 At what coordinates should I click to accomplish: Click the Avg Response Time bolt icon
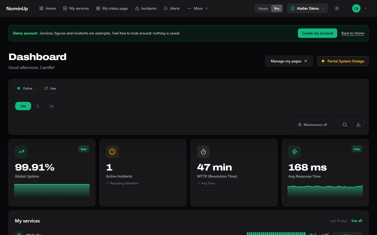[x=295, y=152]
